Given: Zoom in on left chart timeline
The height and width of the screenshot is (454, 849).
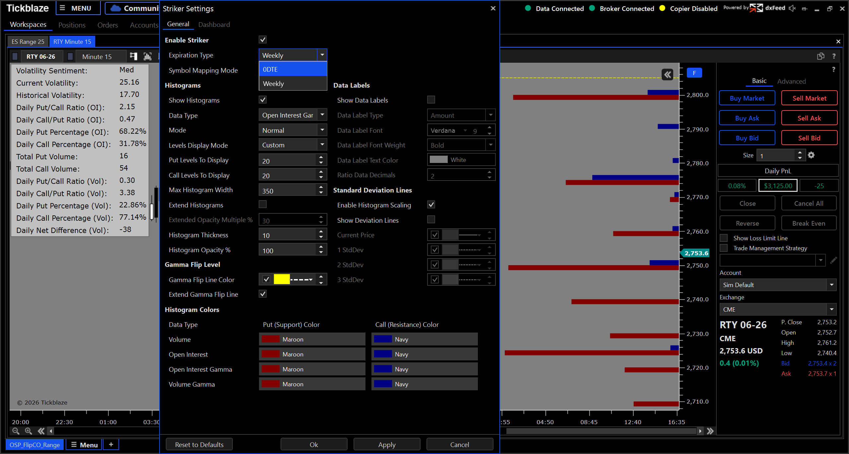Looking at the screenshot, I should pyautogui.click(x=29, y=431).
